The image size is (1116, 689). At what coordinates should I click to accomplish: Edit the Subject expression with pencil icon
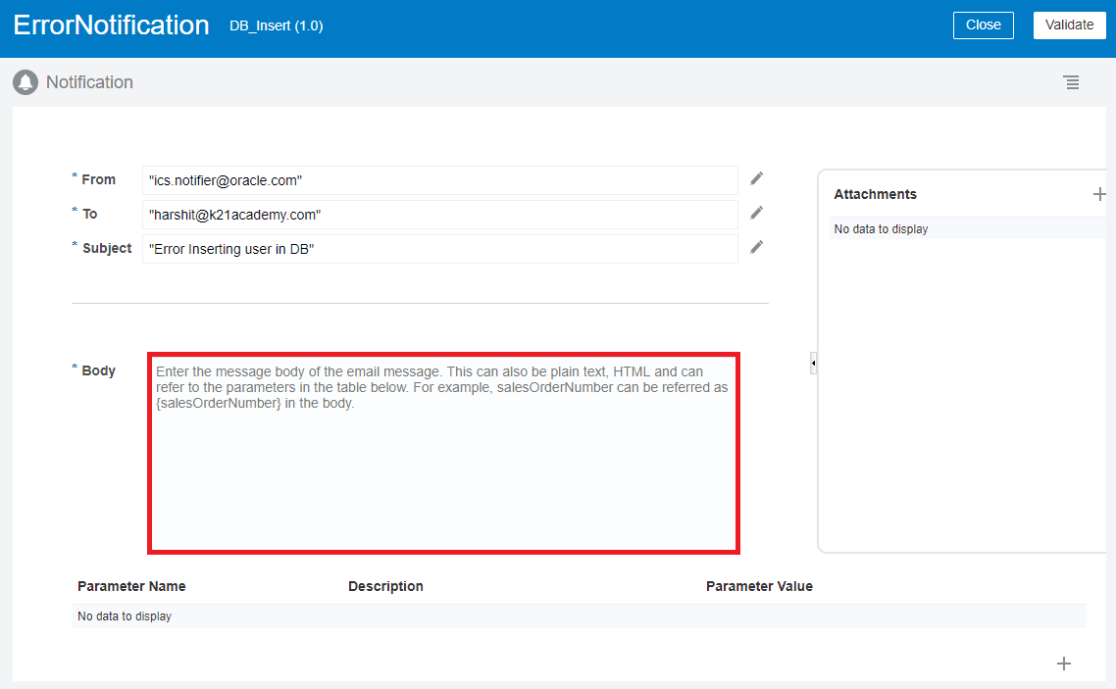point(755,247)
